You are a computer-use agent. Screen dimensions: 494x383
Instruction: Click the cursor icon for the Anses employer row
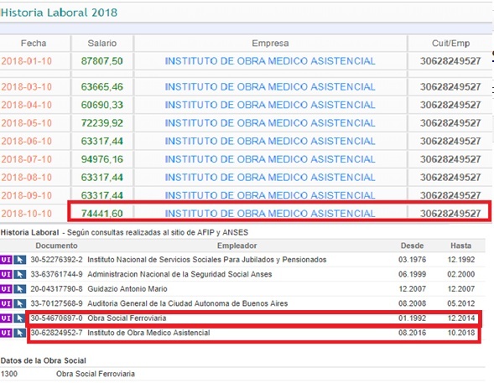coord(19,274)
